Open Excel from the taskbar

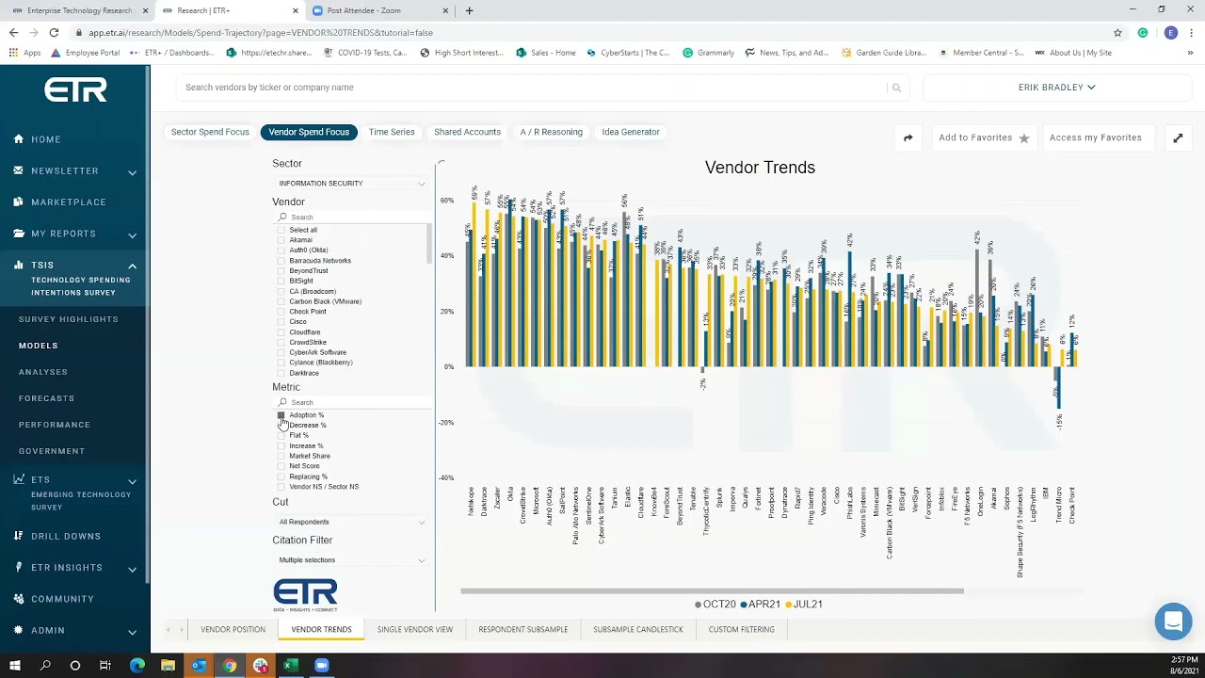click(x=291, y=666)
